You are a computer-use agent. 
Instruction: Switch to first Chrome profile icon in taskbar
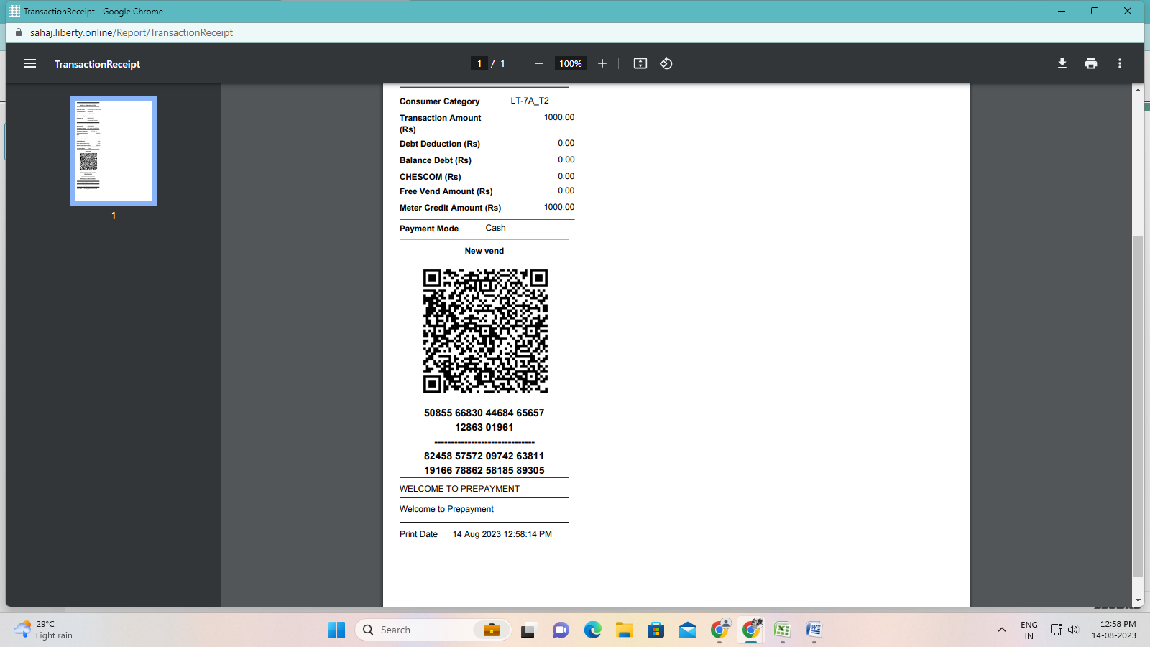click(x=719, y=630)
